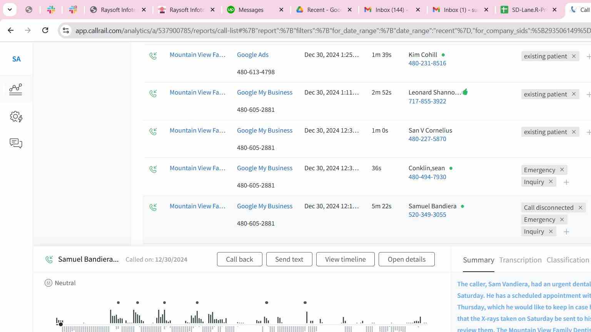Open phone number 480-231-8516 link
The width and height of the screenshot is (591, 332).
pyautogui.click(x=427, y=63)
